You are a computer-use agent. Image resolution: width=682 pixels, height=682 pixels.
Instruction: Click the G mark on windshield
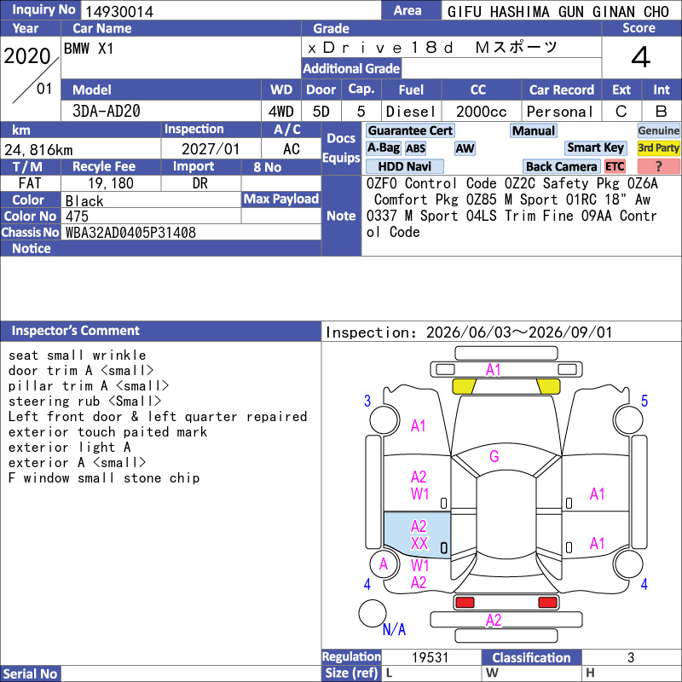(494, 456)
